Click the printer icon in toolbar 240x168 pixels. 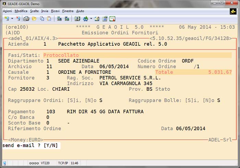[x=26, y=19]
